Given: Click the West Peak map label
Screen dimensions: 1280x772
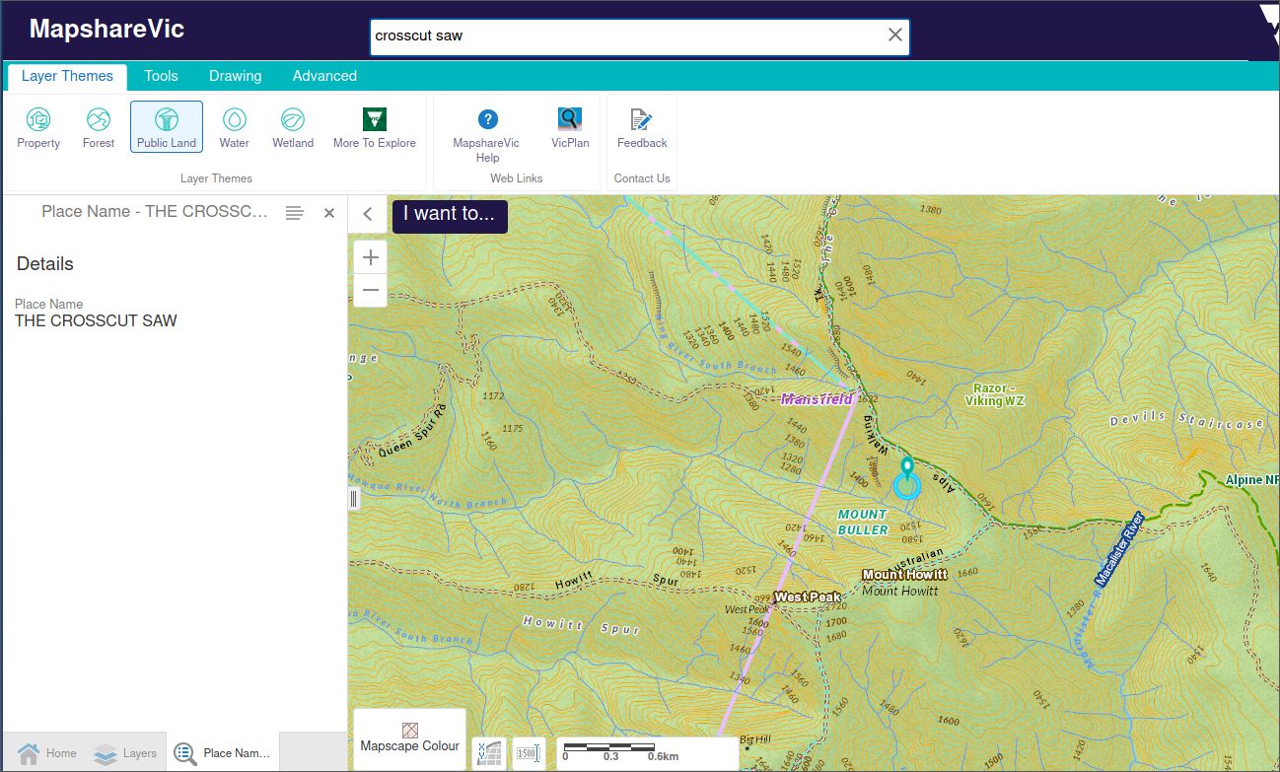Looking at the screenshot, I should click(808, 597).
